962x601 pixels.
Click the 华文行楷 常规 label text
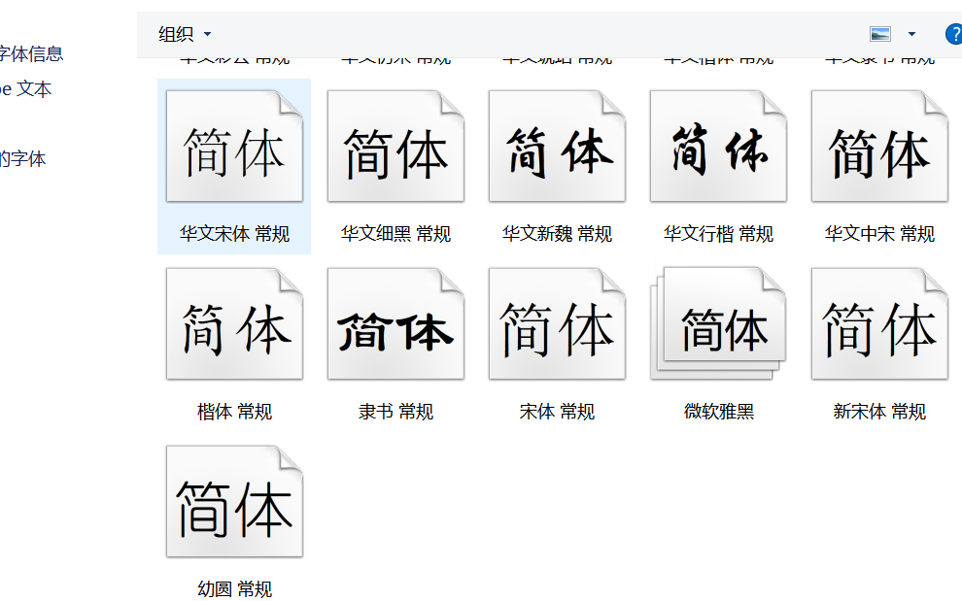(x=718, y=234)
